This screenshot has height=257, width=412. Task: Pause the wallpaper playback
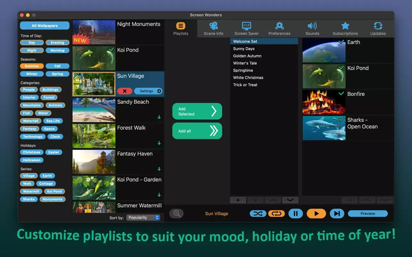click(295, 214)
